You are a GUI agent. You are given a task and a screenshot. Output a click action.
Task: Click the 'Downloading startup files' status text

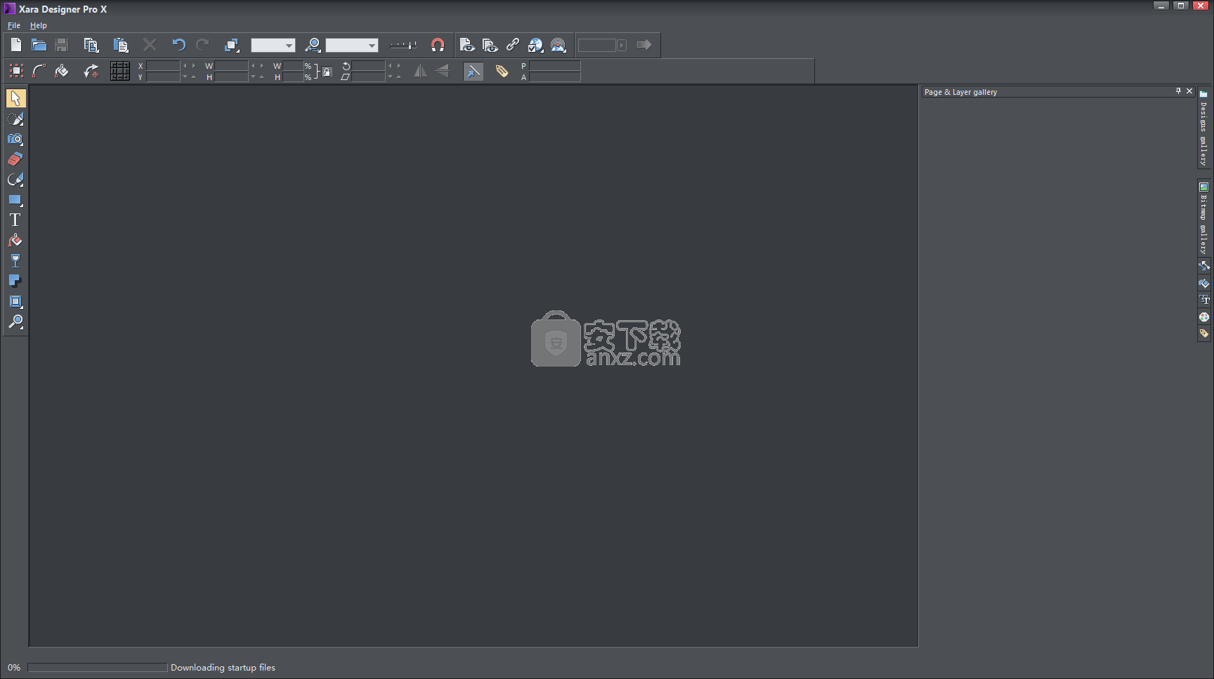223,668
